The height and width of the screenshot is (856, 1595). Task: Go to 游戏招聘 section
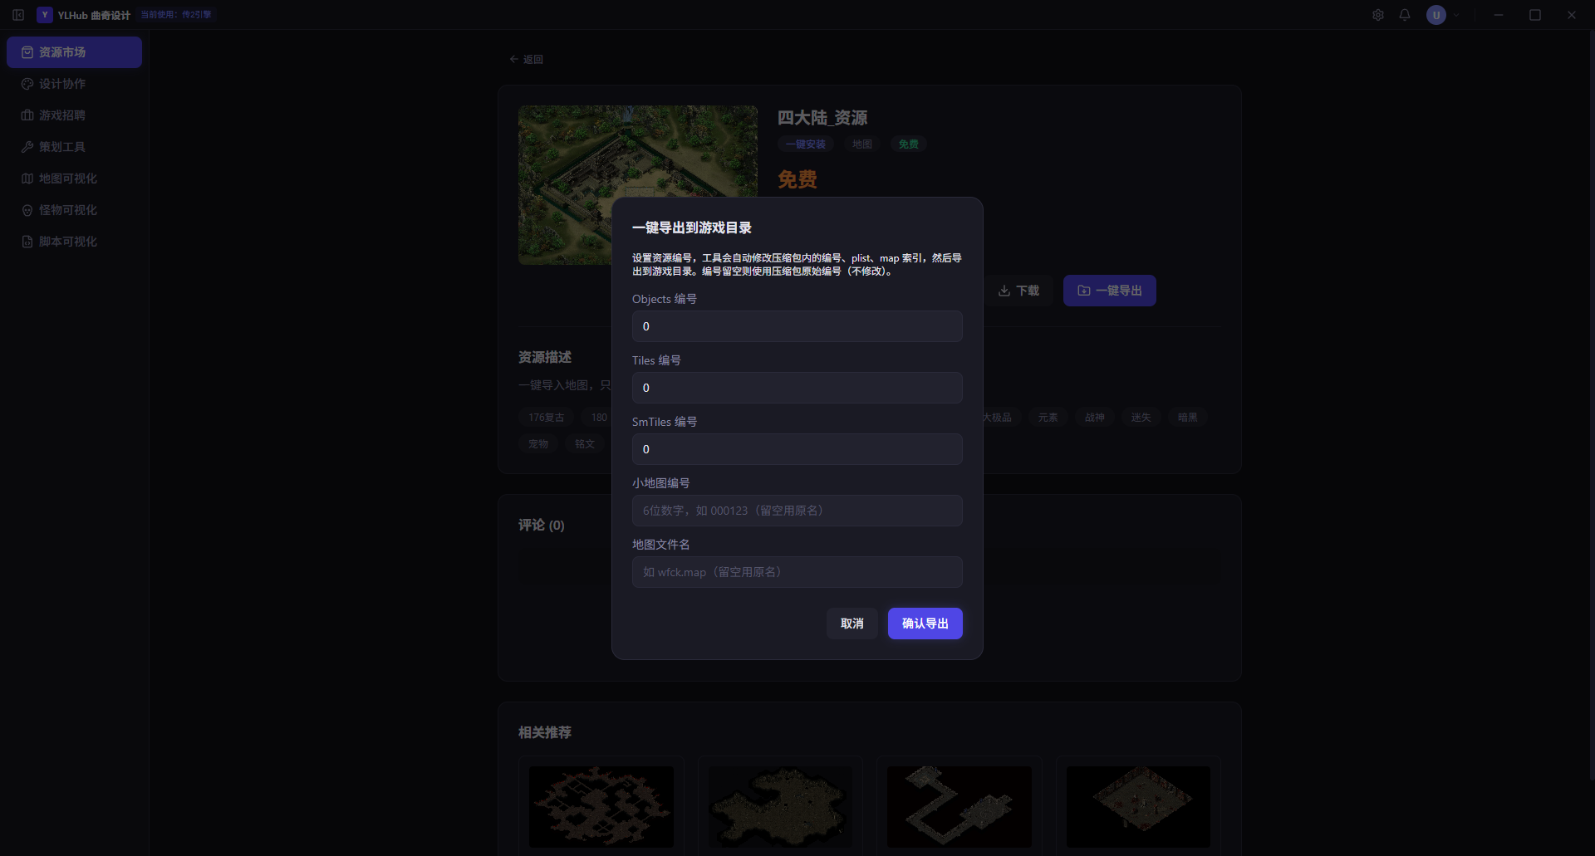point(74,115)
